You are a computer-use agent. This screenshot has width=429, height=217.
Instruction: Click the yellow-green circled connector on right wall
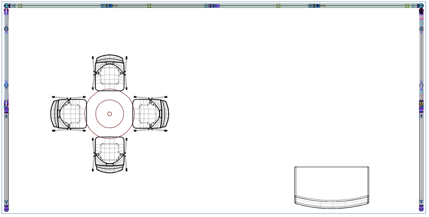(421, 104)
